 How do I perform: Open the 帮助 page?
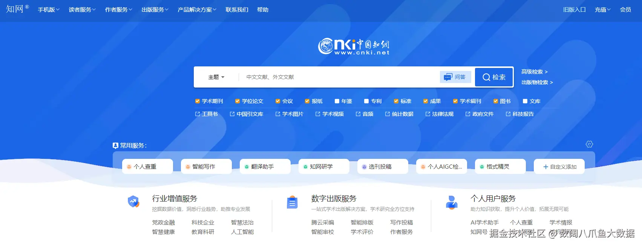263,10
